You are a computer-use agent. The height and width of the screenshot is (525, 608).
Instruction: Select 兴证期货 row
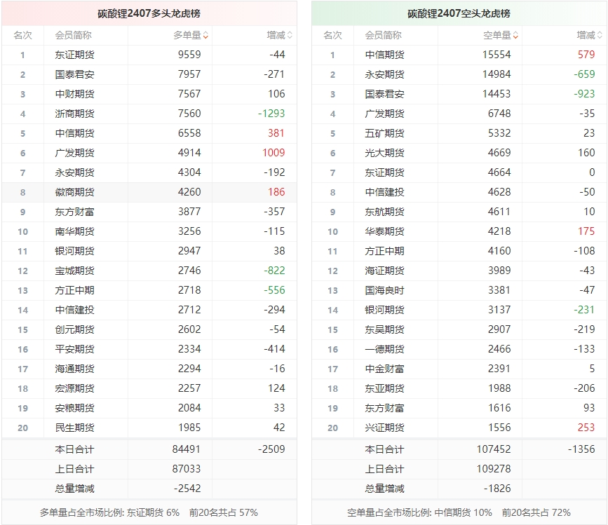[x=459, y=428]
